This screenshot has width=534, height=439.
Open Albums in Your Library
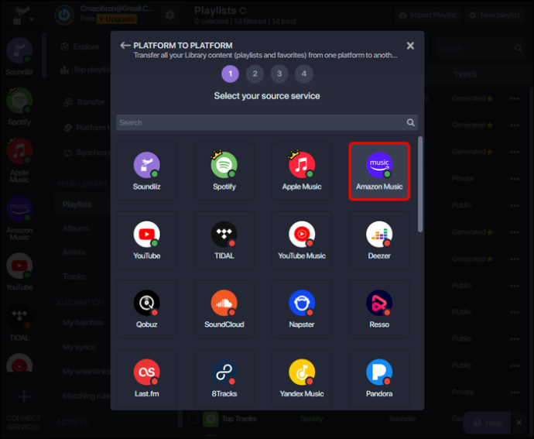tap(76, 228)
